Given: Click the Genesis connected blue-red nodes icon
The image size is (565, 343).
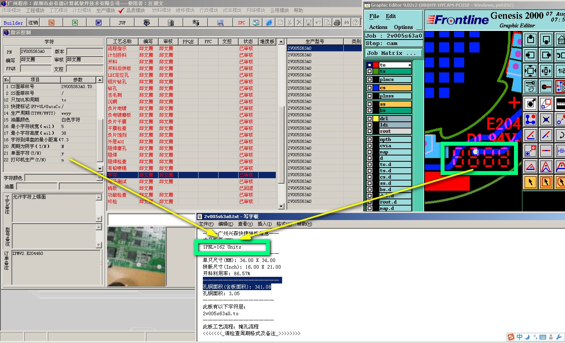Looking at the screenshot, I should coord(531,119).
